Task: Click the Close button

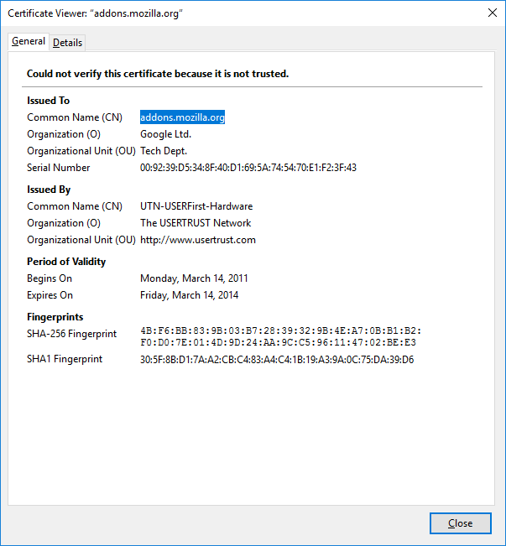Action: click(x=461, y=523)
